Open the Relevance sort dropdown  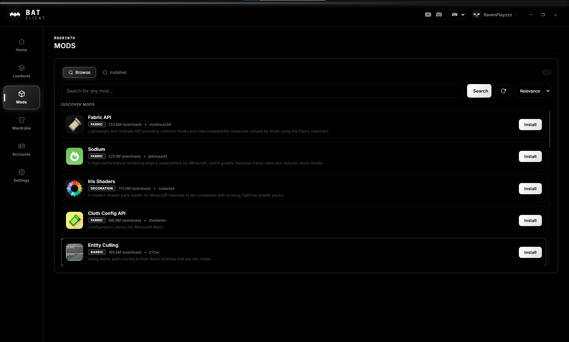point(533,91)
